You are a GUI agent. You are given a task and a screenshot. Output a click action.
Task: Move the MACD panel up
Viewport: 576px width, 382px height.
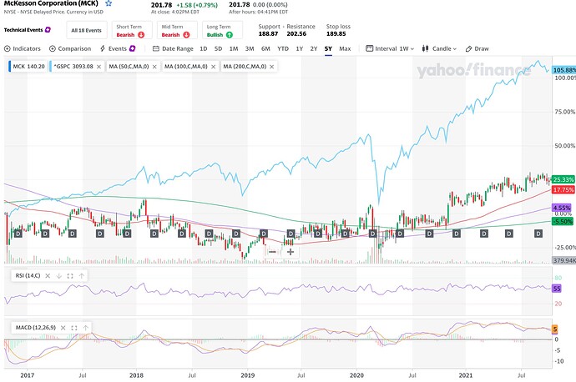click(x=86, y=328)
